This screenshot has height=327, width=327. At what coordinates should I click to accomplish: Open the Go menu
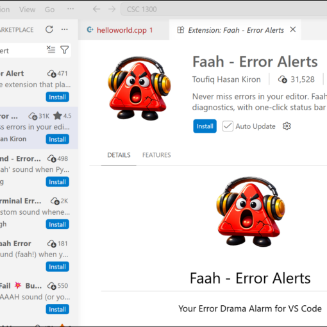(49, 10)
